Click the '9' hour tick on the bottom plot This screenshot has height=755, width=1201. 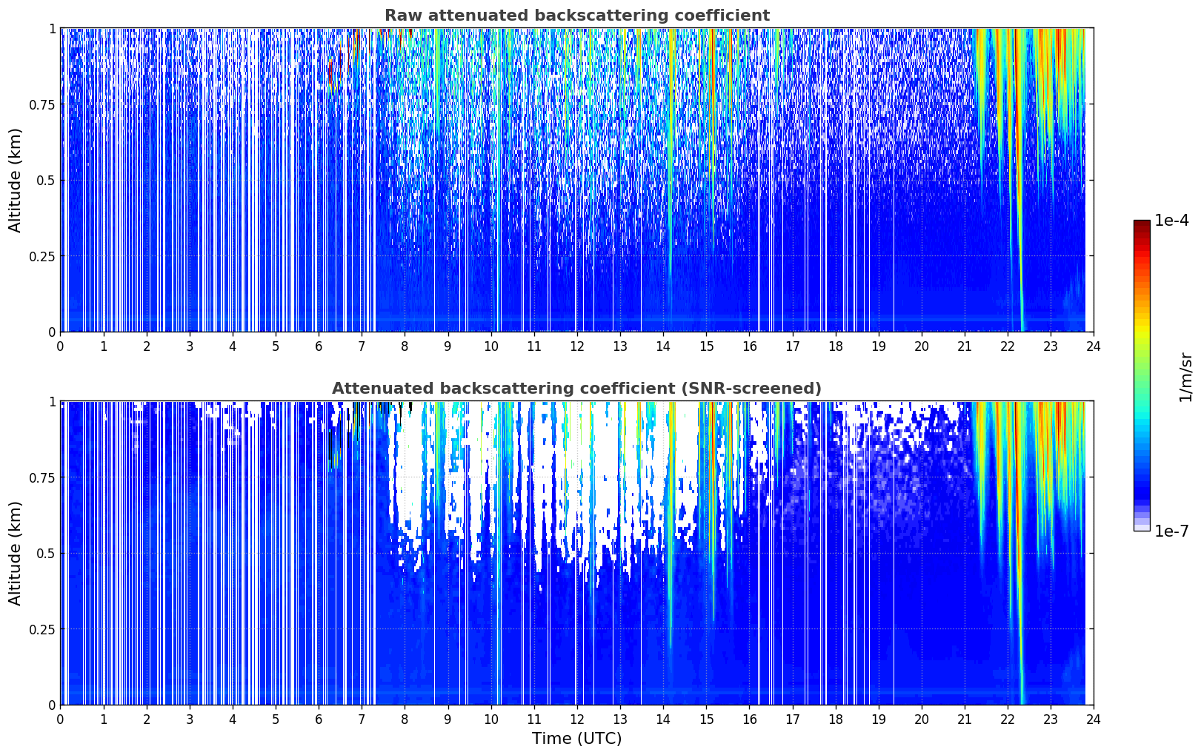pos(448,719)
